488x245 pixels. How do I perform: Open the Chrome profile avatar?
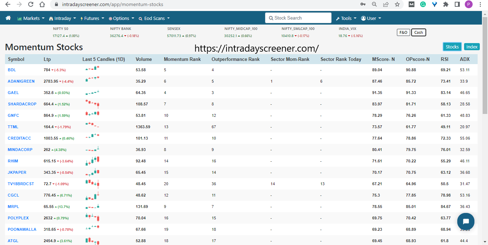(x=469, y=5)
